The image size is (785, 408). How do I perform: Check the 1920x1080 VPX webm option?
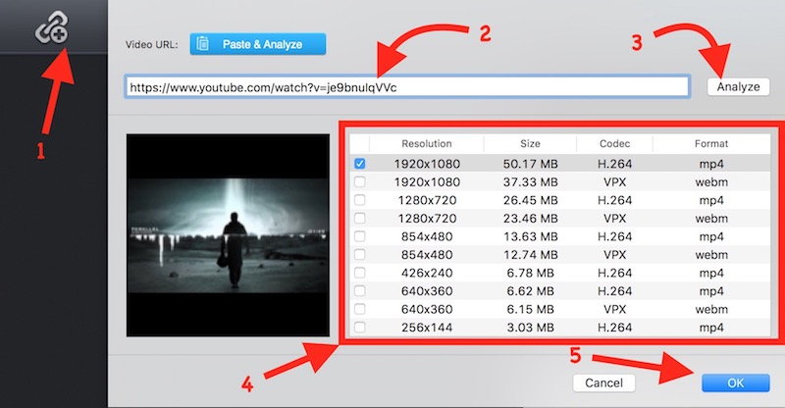click(360, 181)
